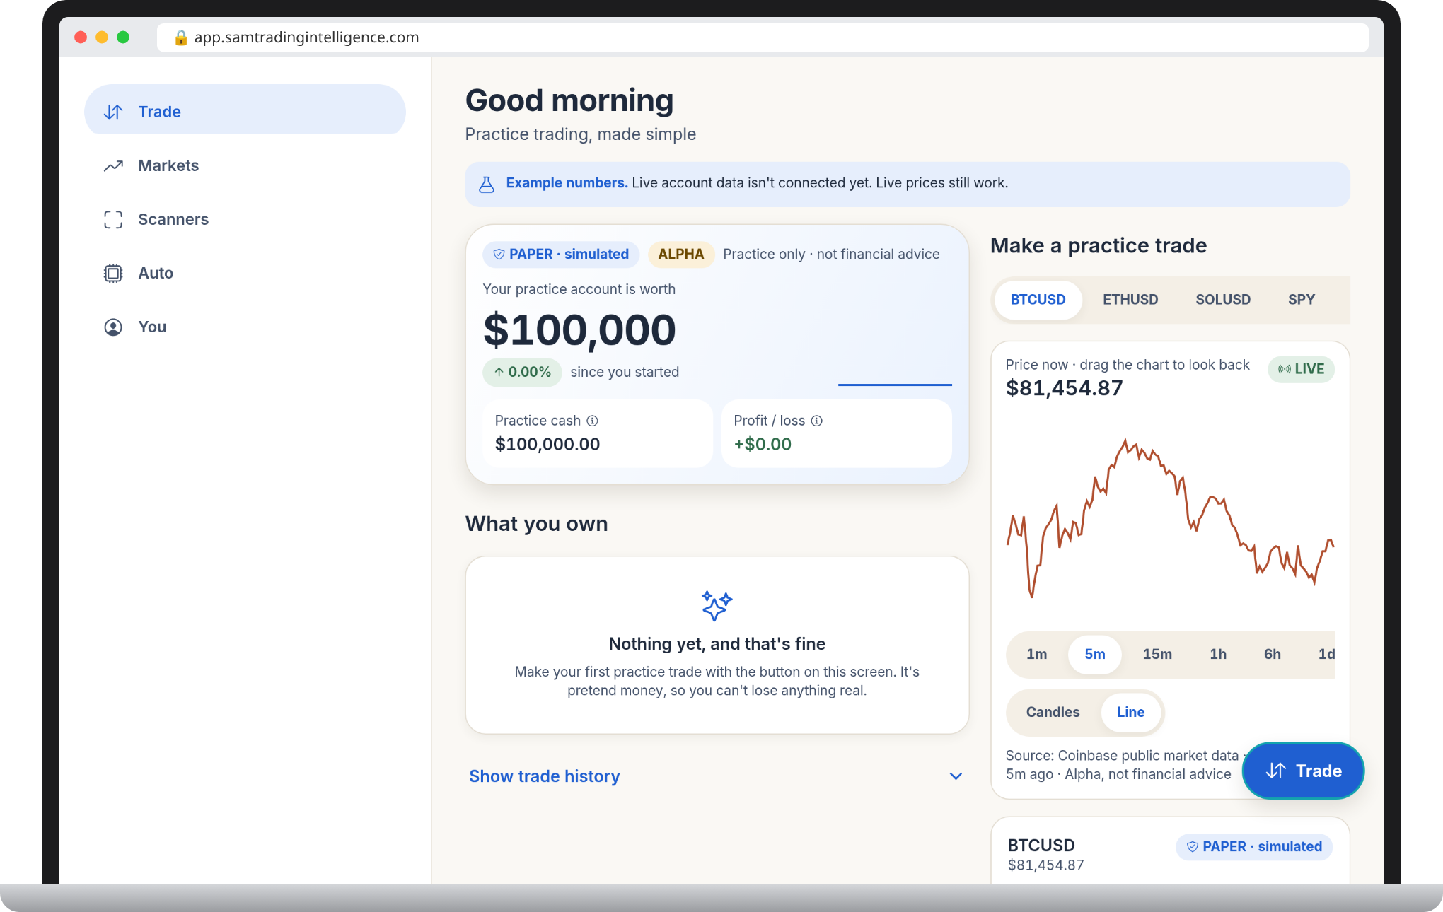Click the Profit / loss info icon

[817, 421]
